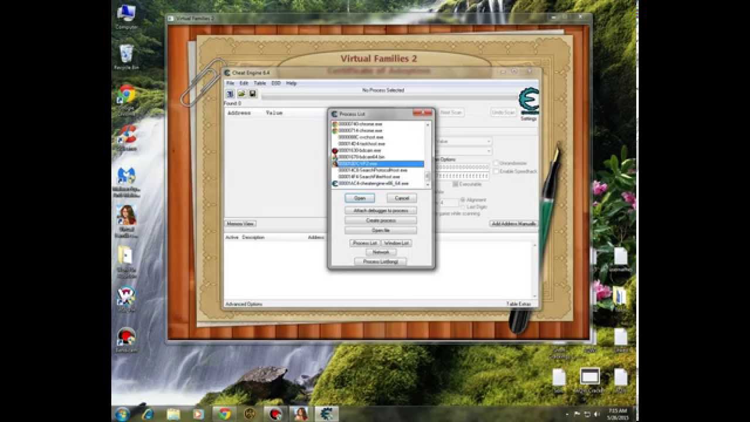Click Attach debugger to process button
Image resolution: width=750 pixels, height=422 pixels.
point(381,210)
